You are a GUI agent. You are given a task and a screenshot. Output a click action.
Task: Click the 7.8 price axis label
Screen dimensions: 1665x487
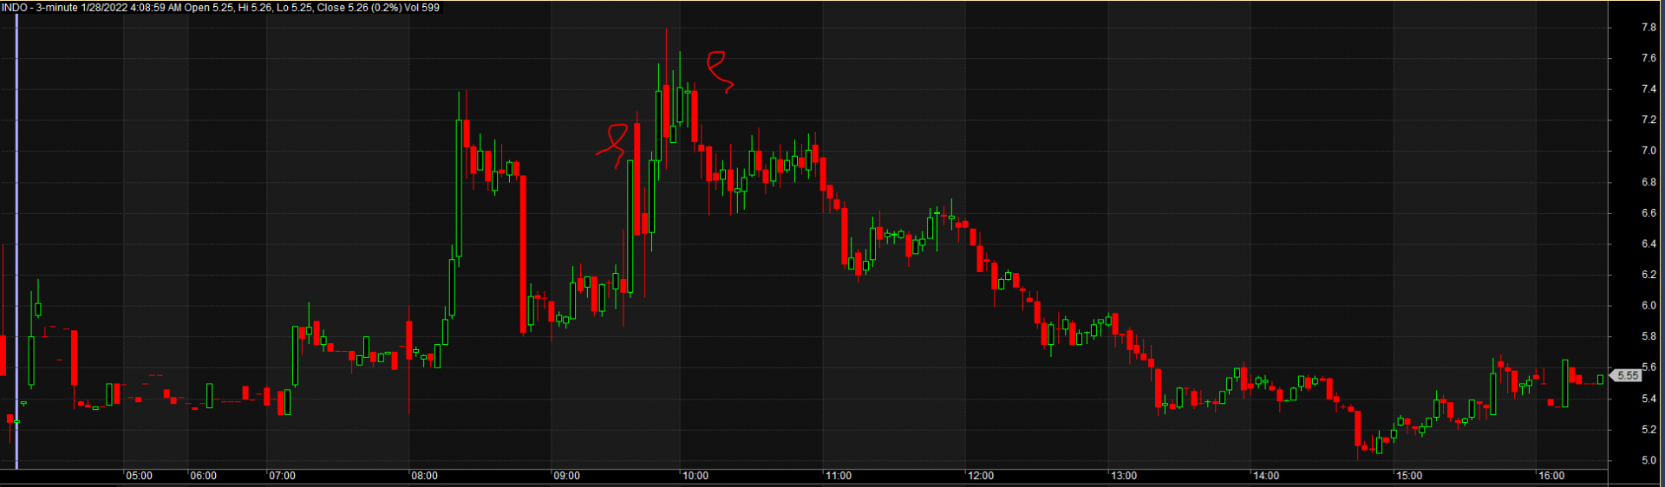(x=1649, y=28)
